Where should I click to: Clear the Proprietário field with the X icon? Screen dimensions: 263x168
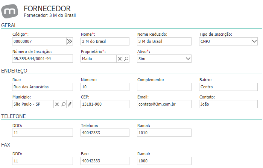(120, 59)
